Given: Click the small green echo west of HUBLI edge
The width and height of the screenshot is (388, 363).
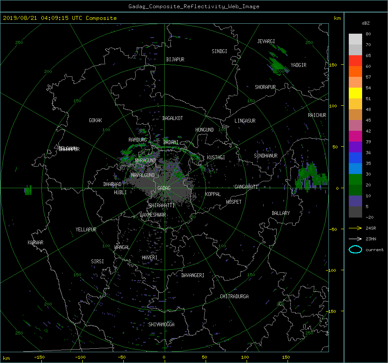Looking at the screenshot, I should point(28,190).
